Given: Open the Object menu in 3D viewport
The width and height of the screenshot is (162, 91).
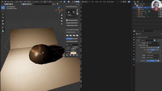Looking at the screenshot, I should (29, 2).
